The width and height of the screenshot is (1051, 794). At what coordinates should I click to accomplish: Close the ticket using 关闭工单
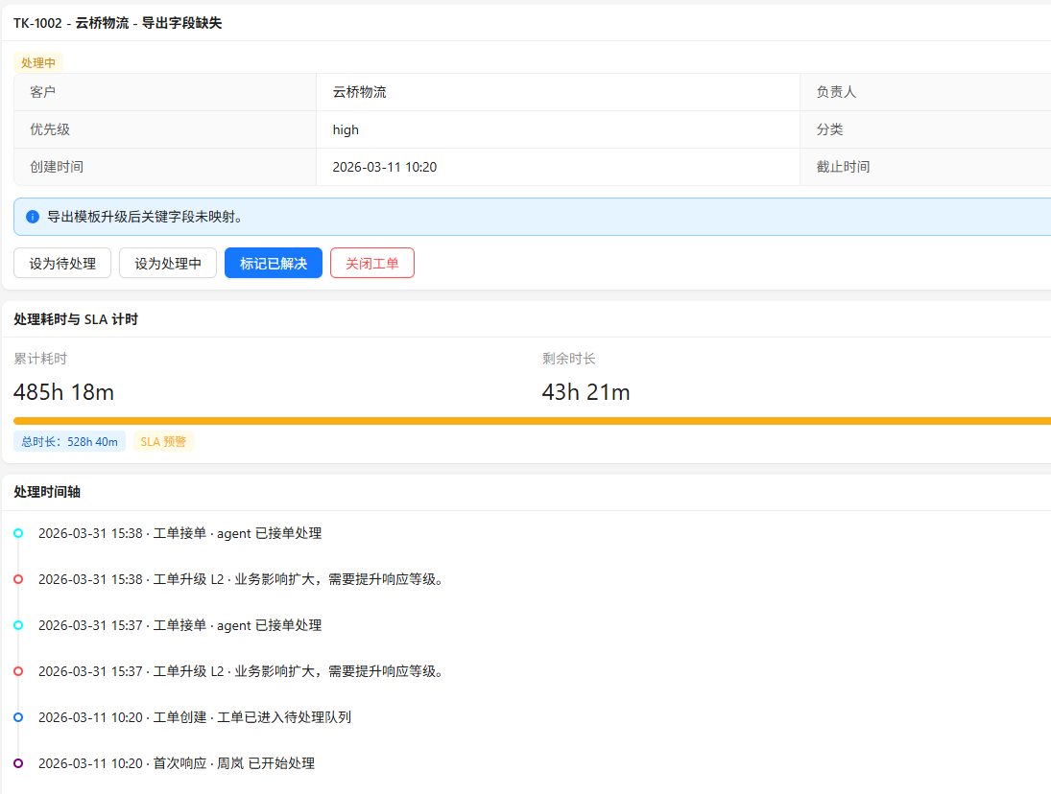(x=372, y=264)
